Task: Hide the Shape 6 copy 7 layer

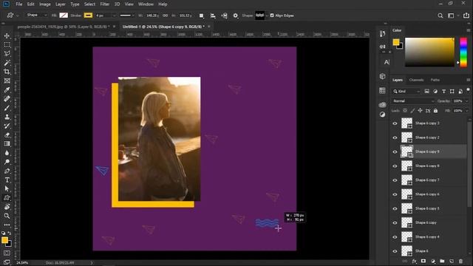Action: [395, 180]
